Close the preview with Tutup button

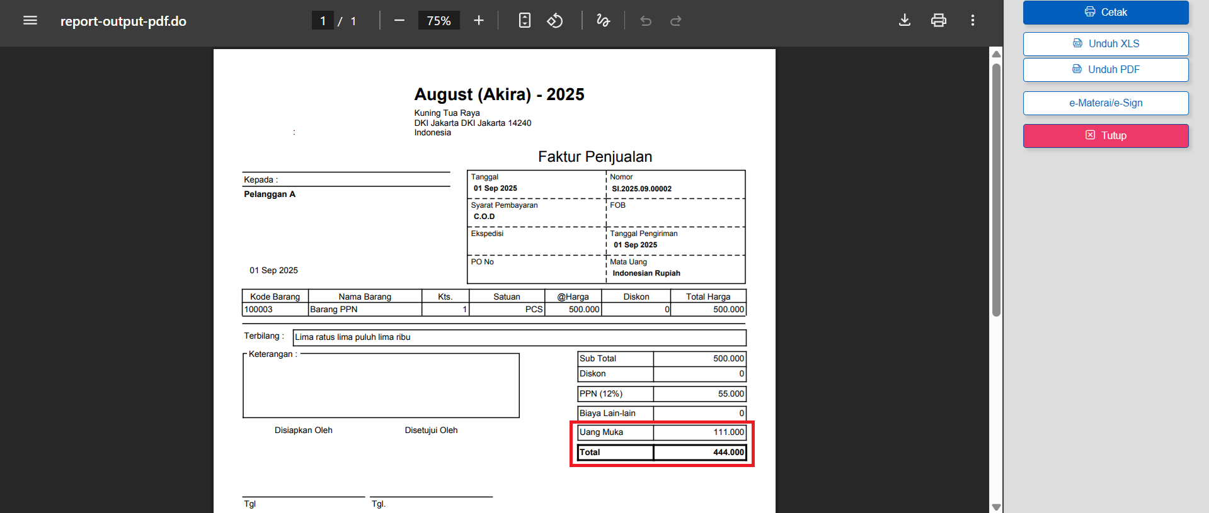(x=1106, y=136)
